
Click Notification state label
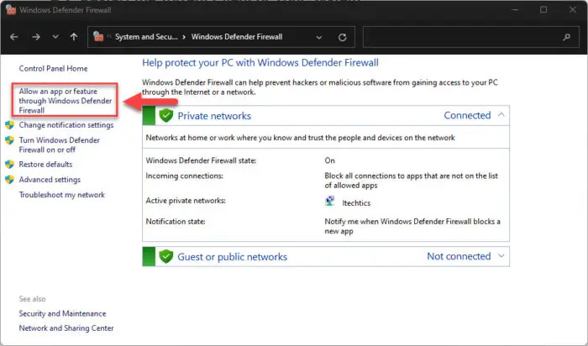pos(176,222)
